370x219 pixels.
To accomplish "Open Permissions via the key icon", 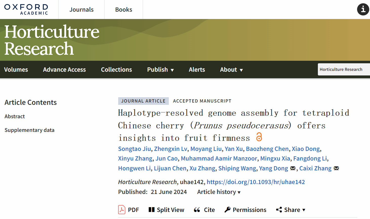I will 228,210.
